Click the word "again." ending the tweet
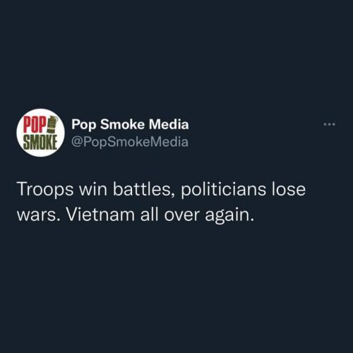353x353 pixels. [229, 215]
